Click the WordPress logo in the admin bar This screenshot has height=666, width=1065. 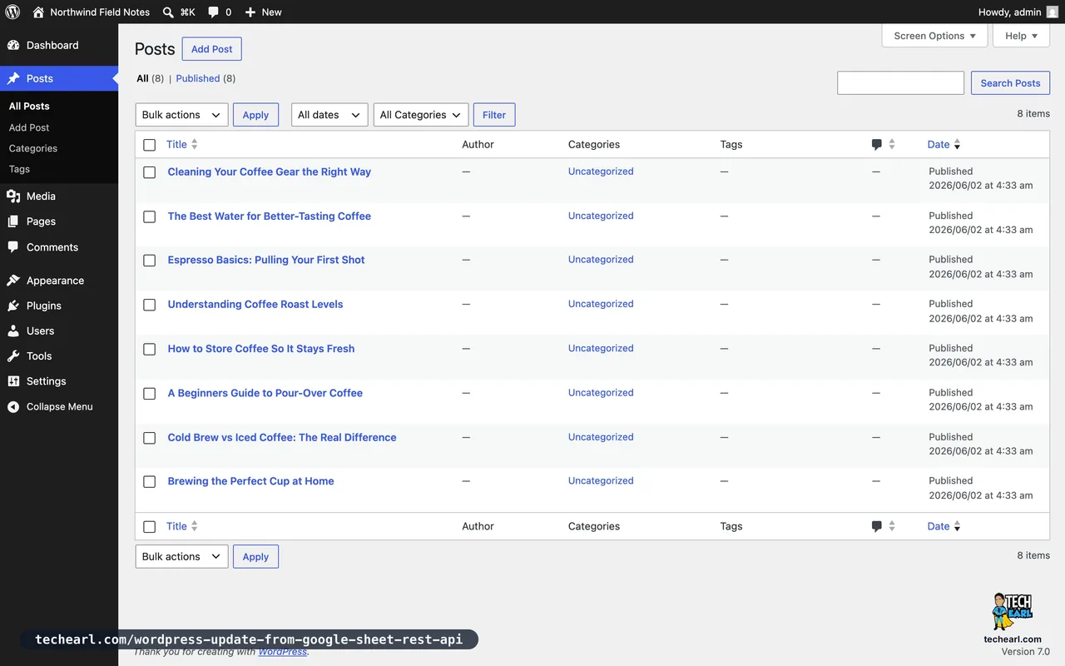coord(12,12)
